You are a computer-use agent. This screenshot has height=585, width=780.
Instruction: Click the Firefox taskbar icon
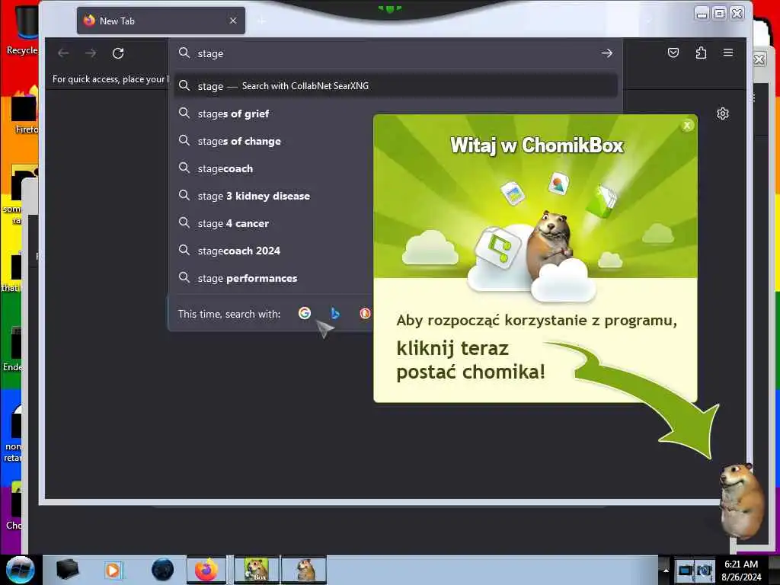coord(206,570)
